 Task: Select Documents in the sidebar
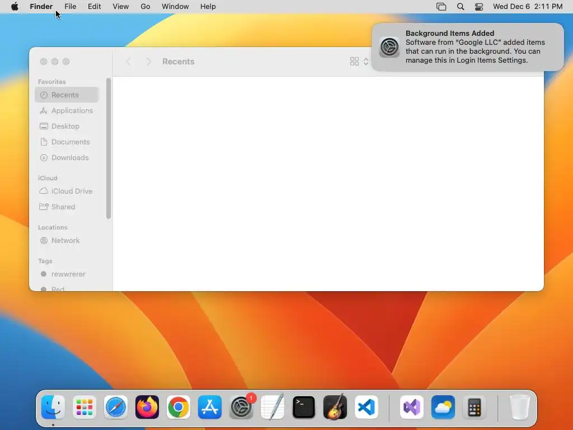click(67, 142)
